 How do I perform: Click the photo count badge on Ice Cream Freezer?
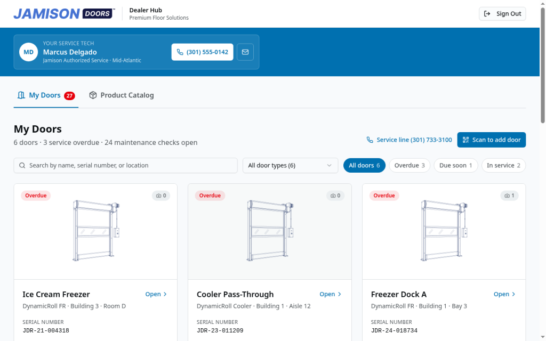coord(161,196)
